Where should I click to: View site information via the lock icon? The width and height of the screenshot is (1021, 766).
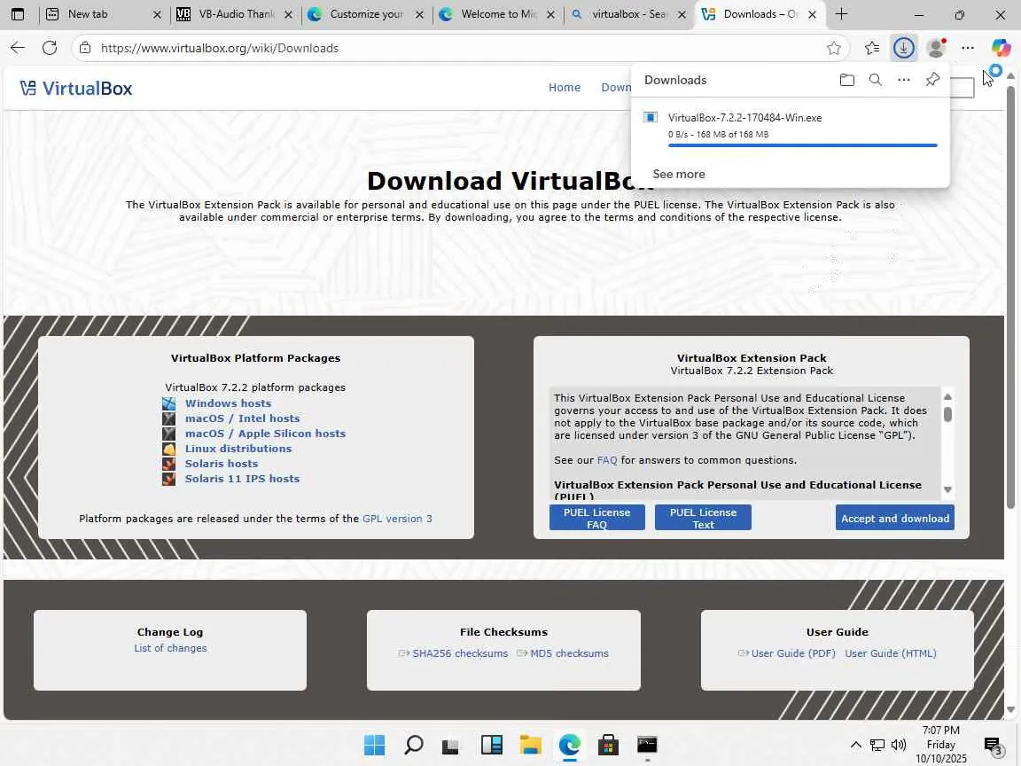tap(85, 48)
